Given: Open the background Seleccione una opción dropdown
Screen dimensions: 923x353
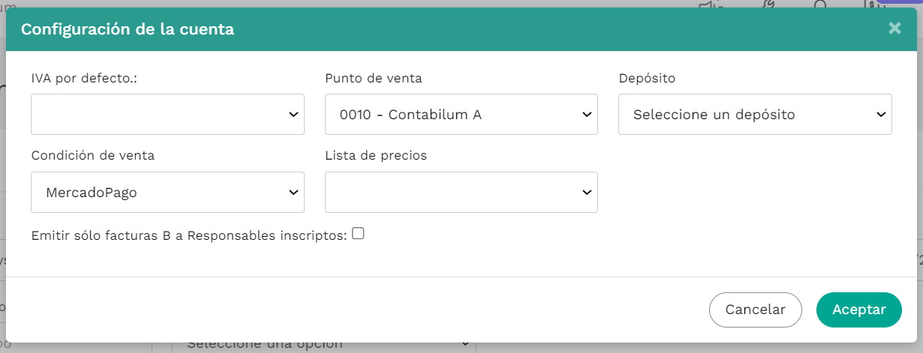Looking at the screenshot, I should 324,345.
